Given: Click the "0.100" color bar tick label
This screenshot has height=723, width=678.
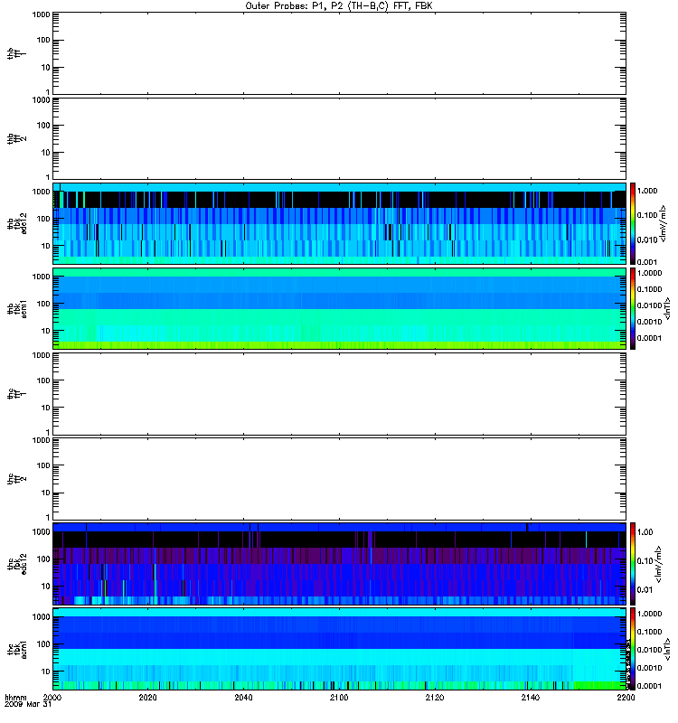Looking at the screenshot, I should pos(647,215).
